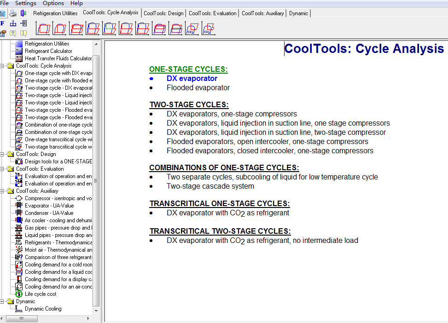Select Two-stage transcritical cycle tree item
Screen dimensions: 448x323
(x=58, y=147)
